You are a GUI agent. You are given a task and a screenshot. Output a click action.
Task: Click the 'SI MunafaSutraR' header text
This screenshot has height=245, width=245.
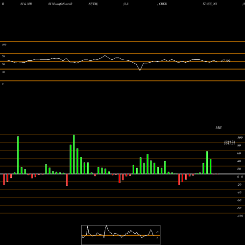[x=60, y=4]
